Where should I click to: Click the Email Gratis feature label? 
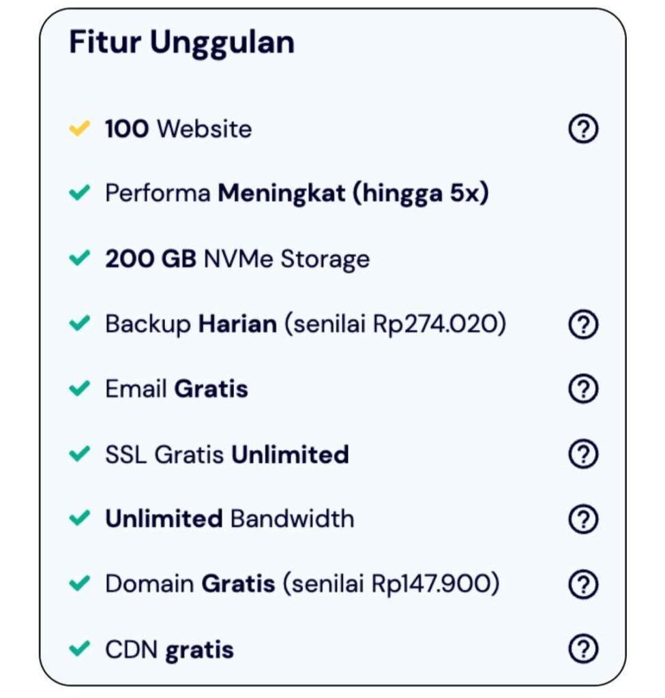tap(177, 389)
